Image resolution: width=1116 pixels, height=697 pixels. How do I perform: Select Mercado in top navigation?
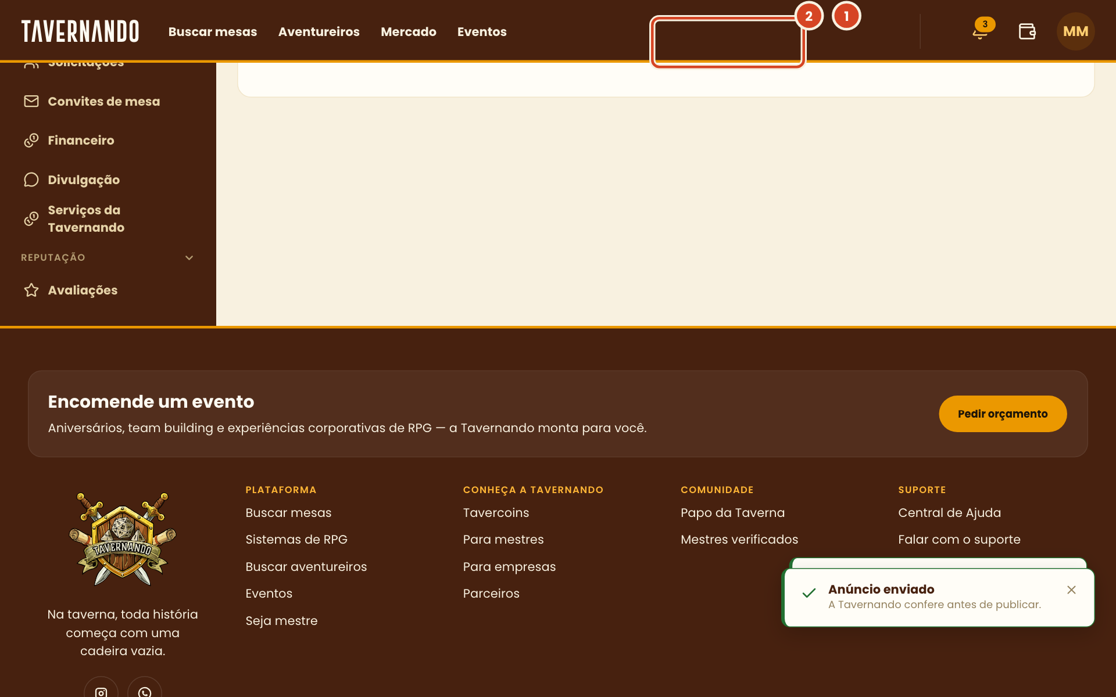click(x=409, y=31)
